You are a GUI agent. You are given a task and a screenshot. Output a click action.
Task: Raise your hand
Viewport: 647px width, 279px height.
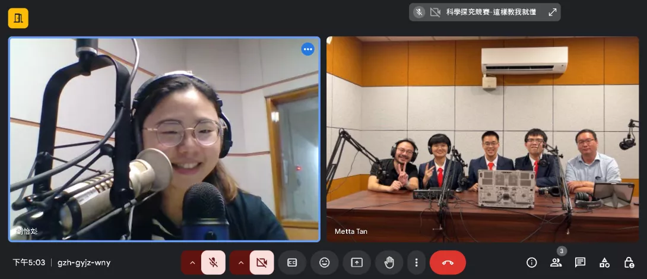click(x=389, y=262)
